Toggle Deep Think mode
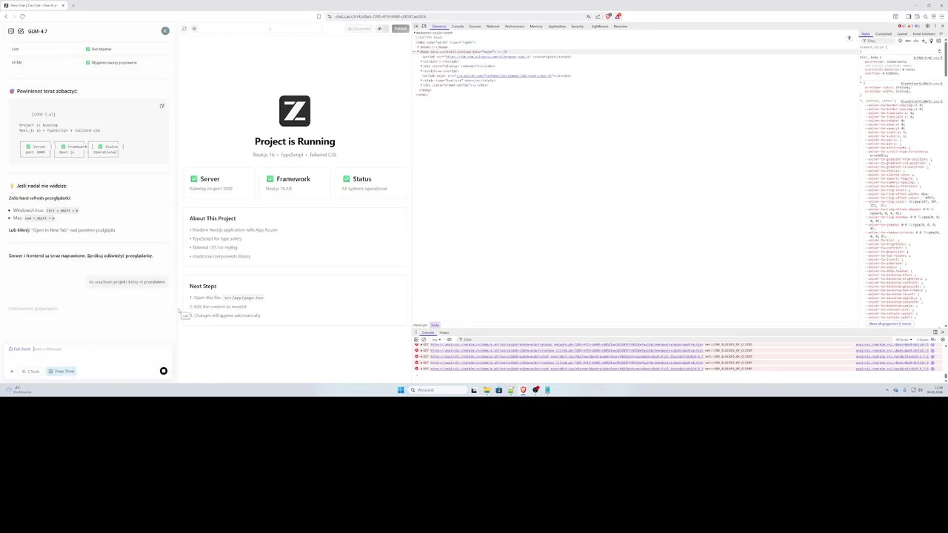Image resolution: width=948 pixels, height=533 pixels. click(x=61, y=371)
